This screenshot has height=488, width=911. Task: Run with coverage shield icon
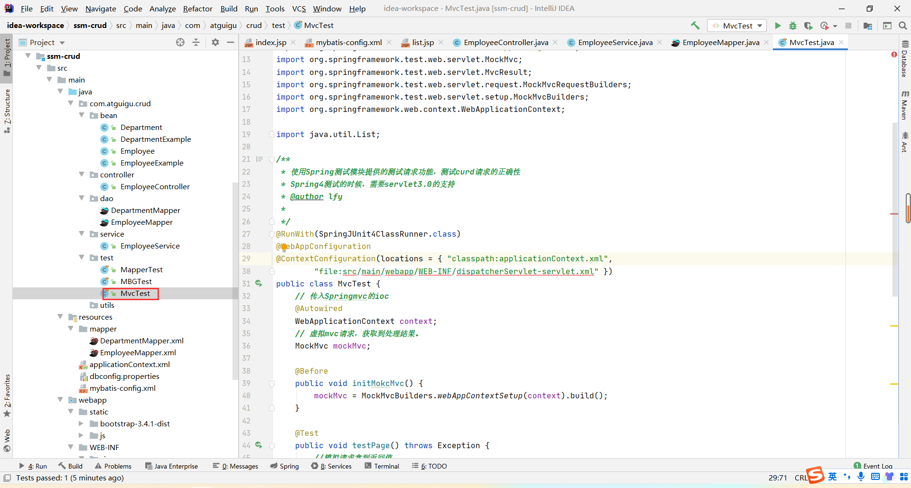point(809,26)
